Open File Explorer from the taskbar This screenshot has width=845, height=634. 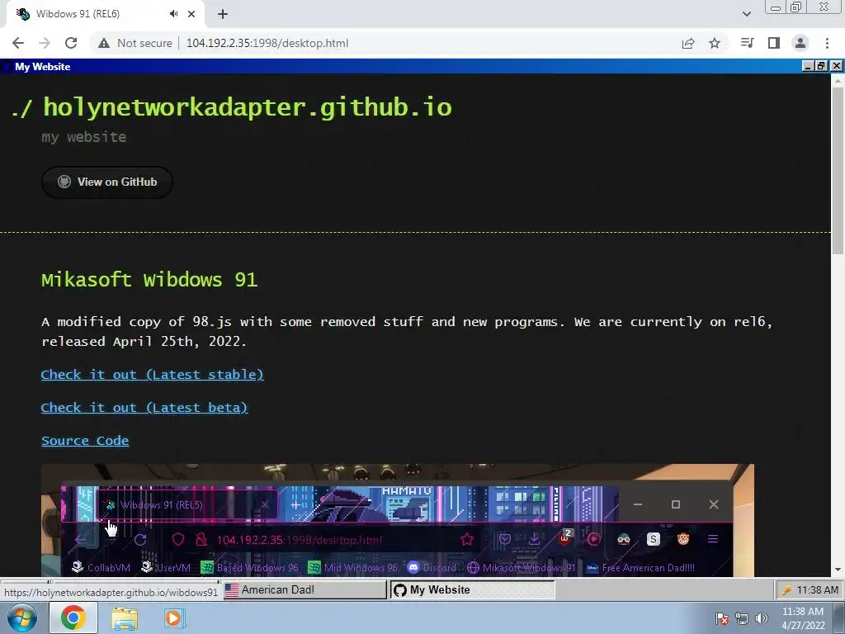pos(125,617)
